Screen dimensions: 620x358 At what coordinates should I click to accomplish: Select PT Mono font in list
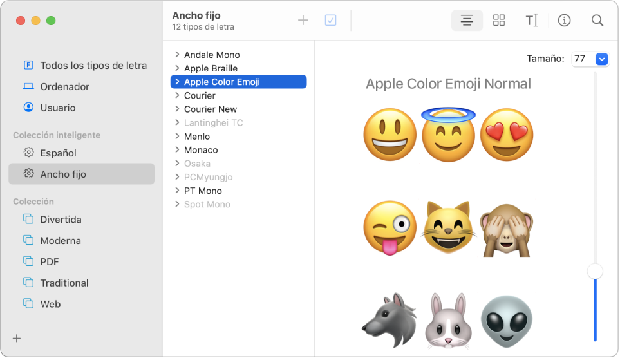click(203, 191)
